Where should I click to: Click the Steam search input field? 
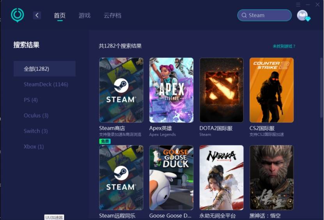click(x=268, y=15)
